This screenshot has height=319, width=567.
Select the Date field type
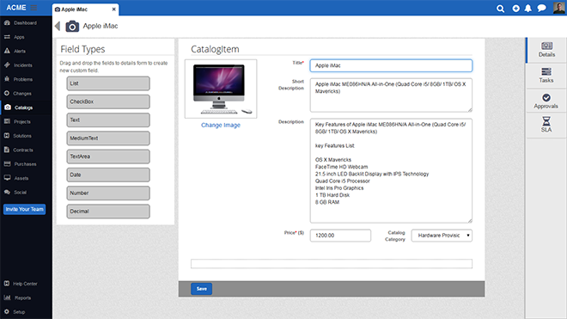[x=108, y=175]
